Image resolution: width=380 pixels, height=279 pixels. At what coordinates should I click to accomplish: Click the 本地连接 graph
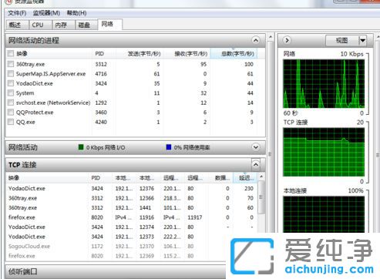[324, 214]
